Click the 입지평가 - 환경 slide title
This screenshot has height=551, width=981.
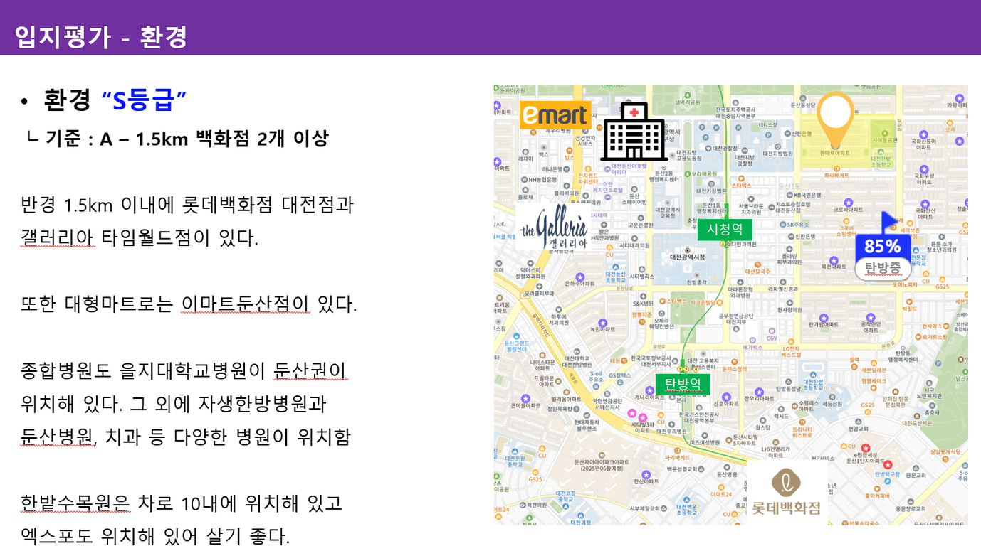point(101,37)
